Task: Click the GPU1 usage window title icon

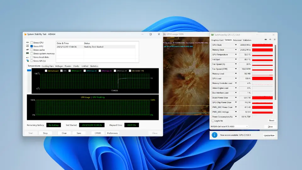Action: [165, 34]
